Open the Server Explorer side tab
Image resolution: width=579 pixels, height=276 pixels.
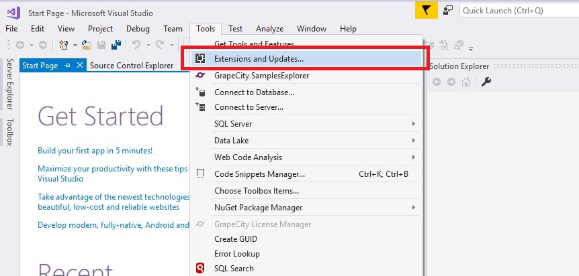[x=10, y=84]
